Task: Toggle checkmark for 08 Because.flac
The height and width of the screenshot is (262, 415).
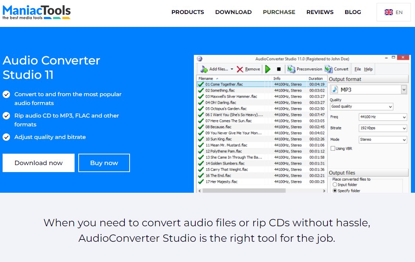Action: click(201, 127)
